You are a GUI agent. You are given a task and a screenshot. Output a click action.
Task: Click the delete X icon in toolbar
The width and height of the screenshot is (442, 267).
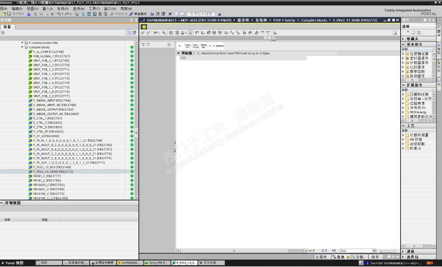pyautogui.click(x=52, y=14)
